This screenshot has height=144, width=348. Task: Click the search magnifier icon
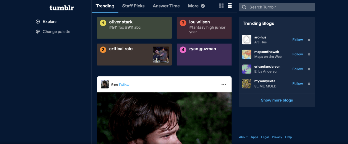pos(244,7)
